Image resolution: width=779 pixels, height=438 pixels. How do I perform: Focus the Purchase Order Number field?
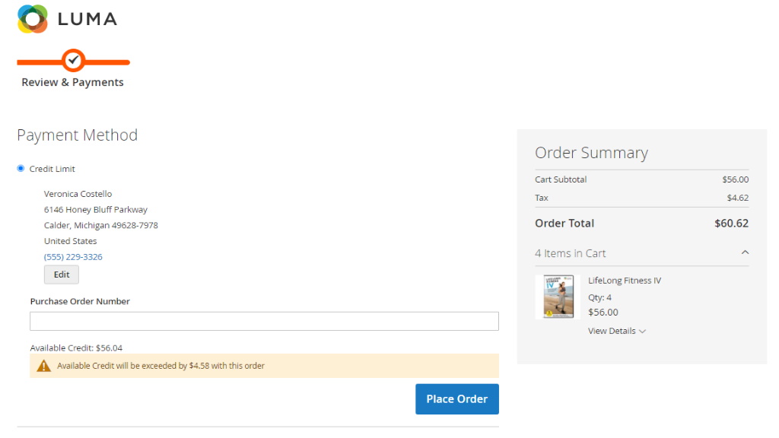point(264,322)
